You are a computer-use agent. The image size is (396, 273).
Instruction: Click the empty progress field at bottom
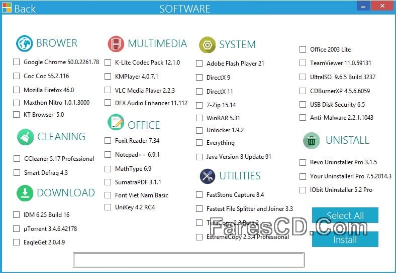click(188, 260)
